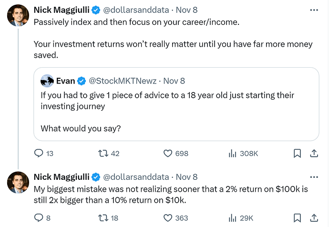Open more options on the second tweet
This screenshot has height=227, width=329.
pyautogui.click(x=314, y=177)
